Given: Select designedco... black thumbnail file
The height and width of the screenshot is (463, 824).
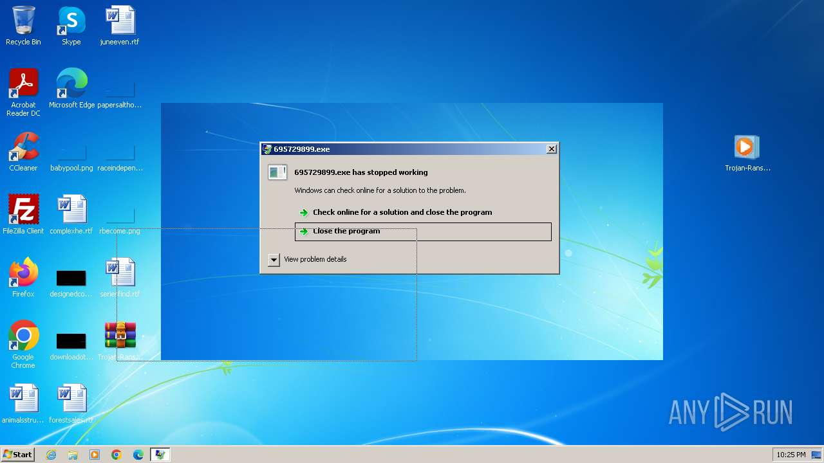Looking at the screenshot, I should (71, 283).
